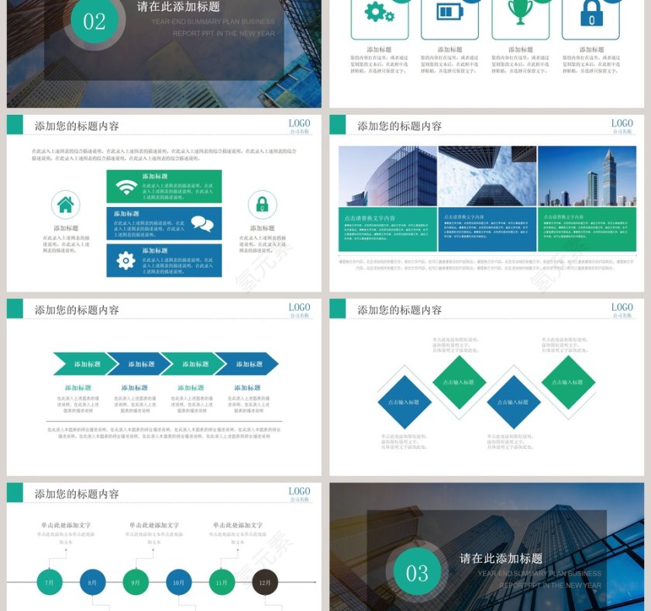Select the 7月 timeline circle

pos(50,582)
